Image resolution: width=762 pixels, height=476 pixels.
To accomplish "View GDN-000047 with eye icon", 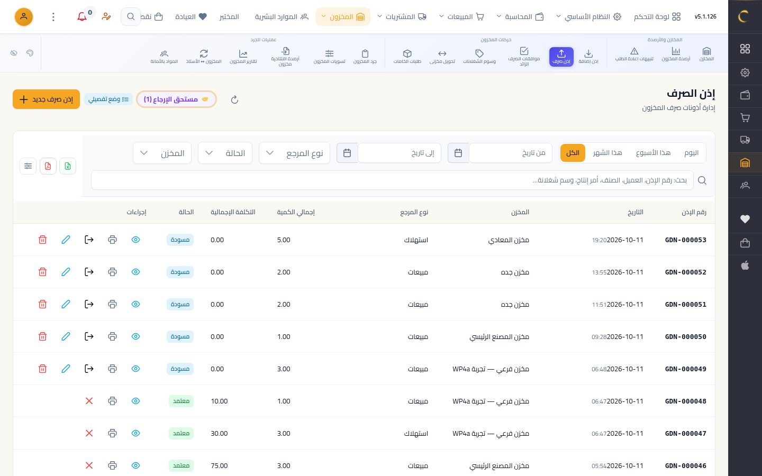I will click(135, 433).
